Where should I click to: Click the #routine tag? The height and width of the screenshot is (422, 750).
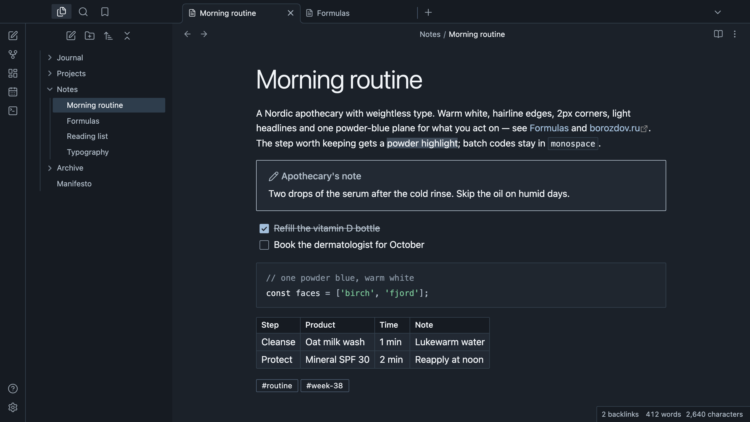pyautogui.click(x=277, y=386)
